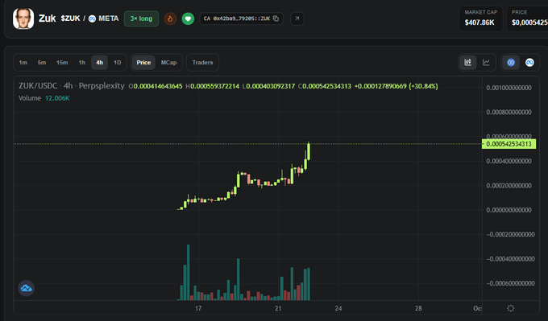Click the META logo icon beside ticker
548x321 pixels.
click(x=92, y=19)
